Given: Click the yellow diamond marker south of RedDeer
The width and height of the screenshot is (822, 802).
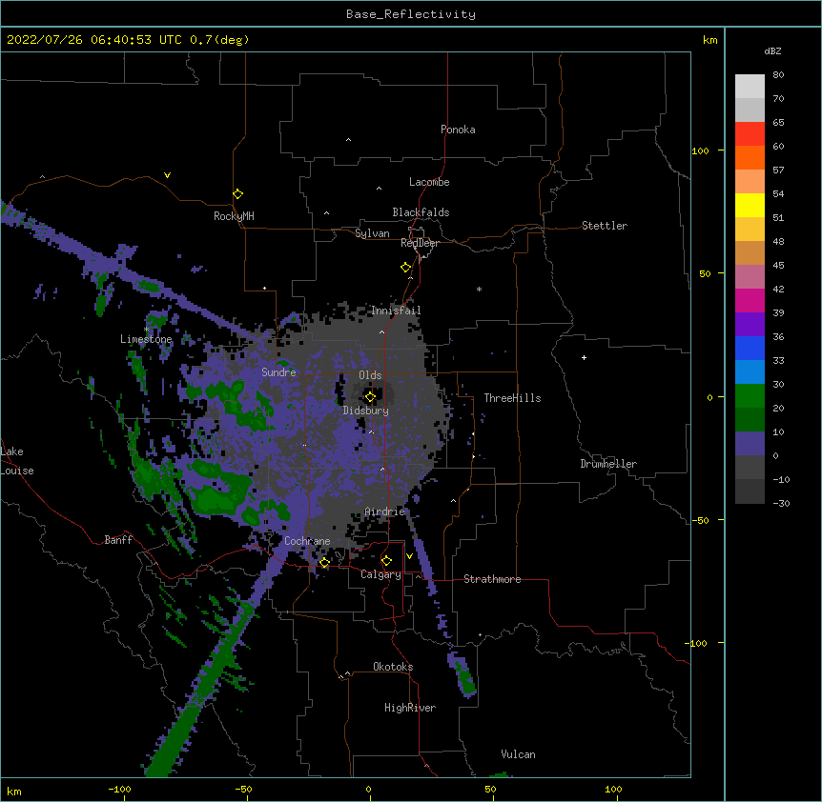Looking at the screenshot, I should tap(406, 268).
